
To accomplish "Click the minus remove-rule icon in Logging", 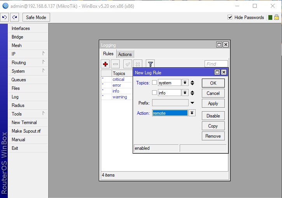I will (x=116, y=64).
